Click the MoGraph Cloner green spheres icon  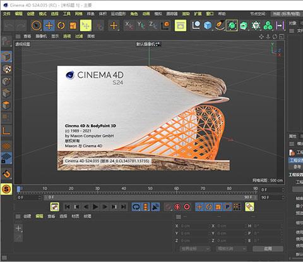click(x=268, y=25)
